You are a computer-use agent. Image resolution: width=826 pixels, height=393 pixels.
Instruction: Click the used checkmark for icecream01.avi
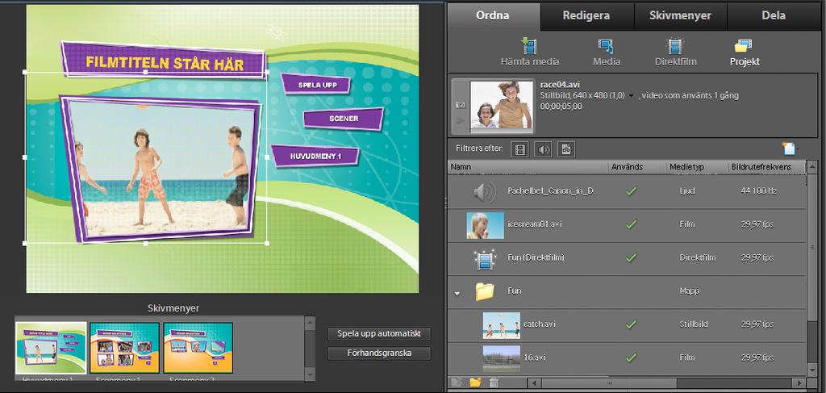click(631, 224)
